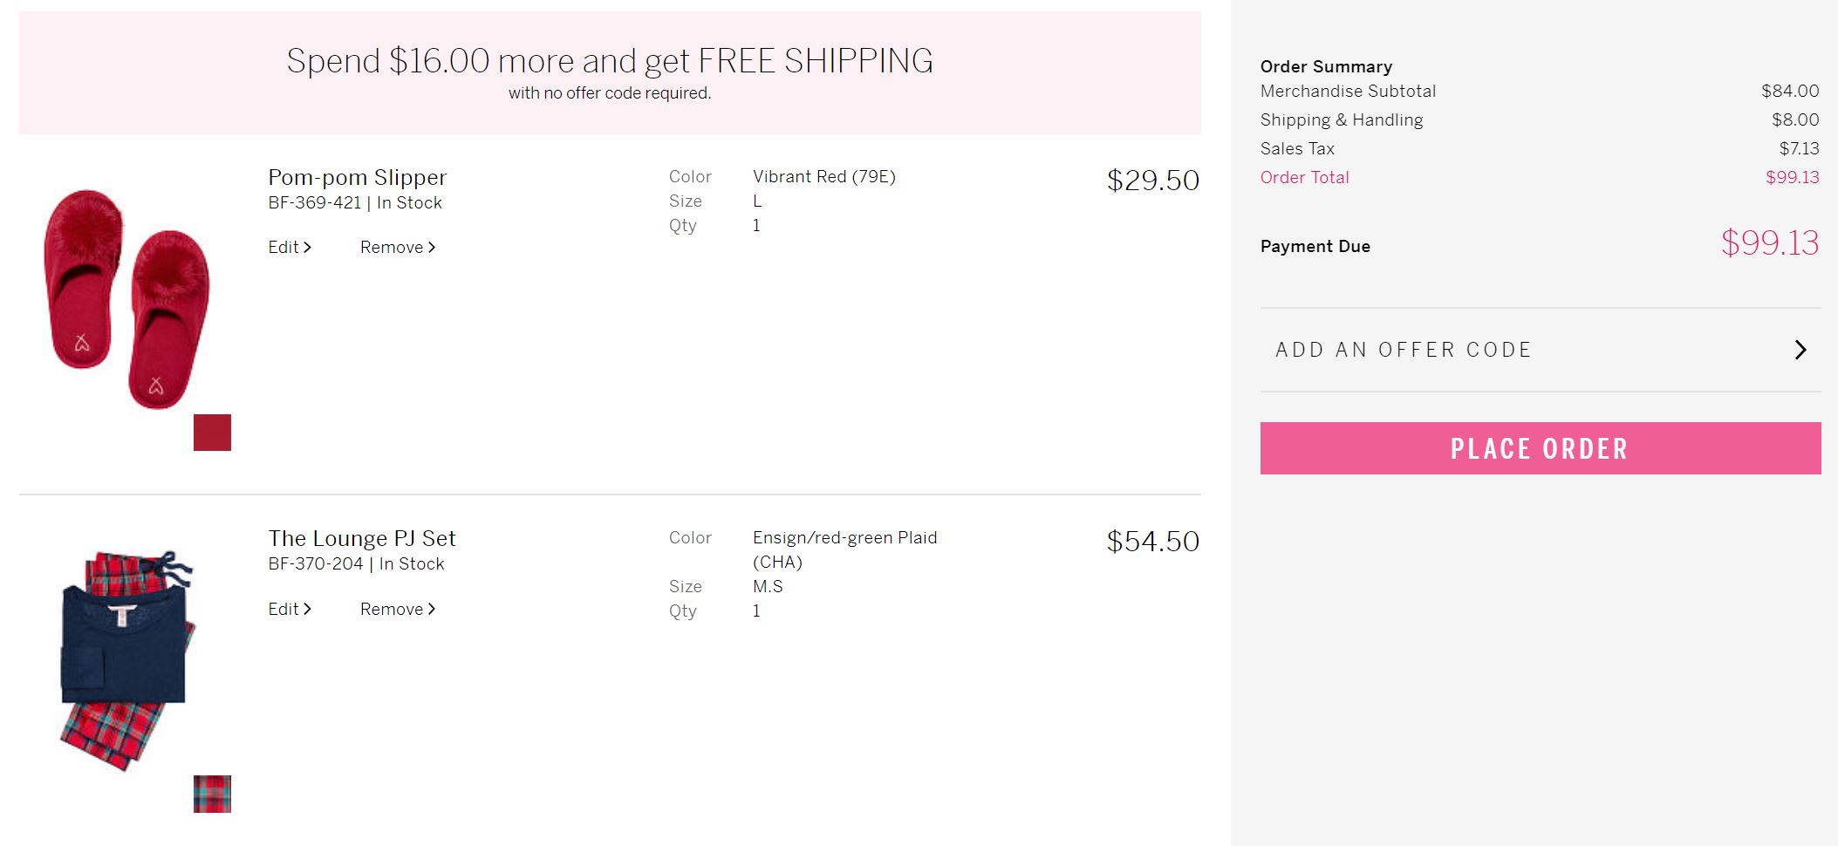Click the Pom-pom Slipper product title
Viewport: 1838px width, 846px height.
tap(357, 178)
